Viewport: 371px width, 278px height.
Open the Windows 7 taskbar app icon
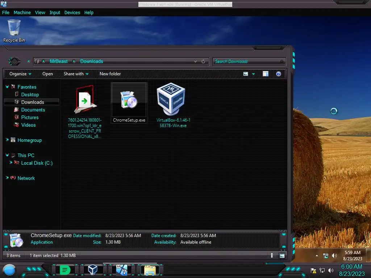coord(122,270)
